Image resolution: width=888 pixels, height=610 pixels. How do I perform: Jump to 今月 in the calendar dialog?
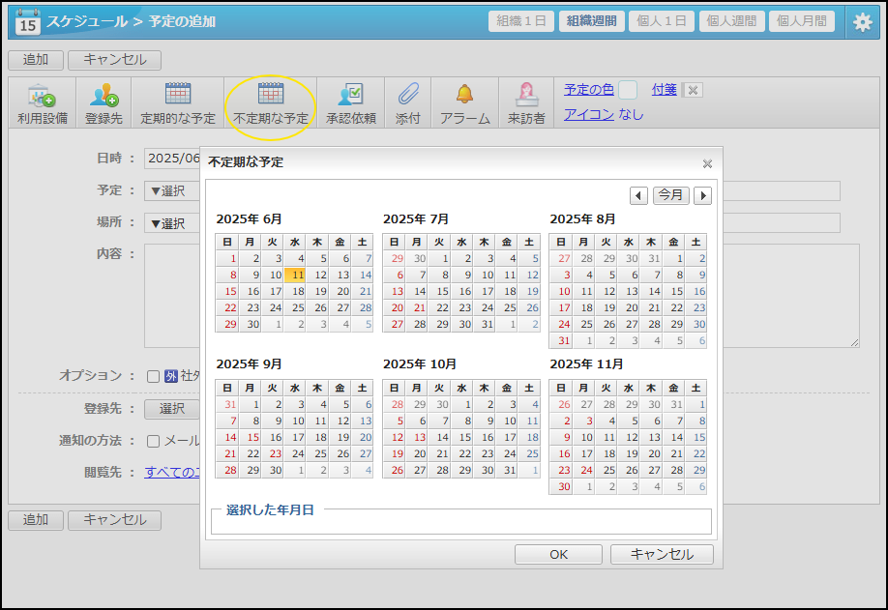(671, 195)
